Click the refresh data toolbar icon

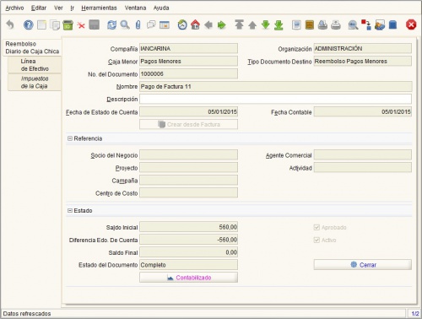(111, 25)
